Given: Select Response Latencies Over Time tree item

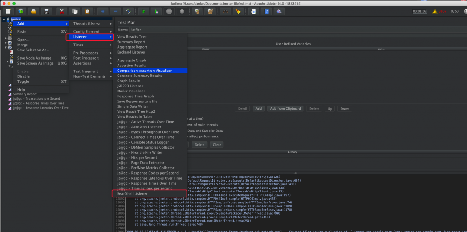Looking at the screenshot, I should (x=41, y=108).
